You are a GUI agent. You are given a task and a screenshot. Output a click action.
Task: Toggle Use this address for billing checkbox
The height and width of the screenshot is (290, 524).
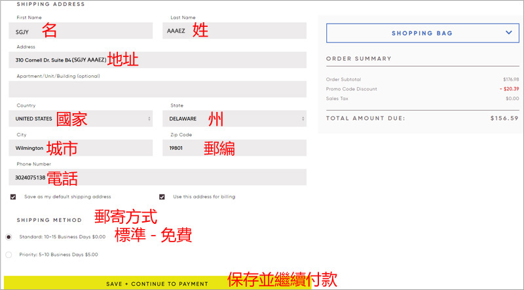click(162, 196)
